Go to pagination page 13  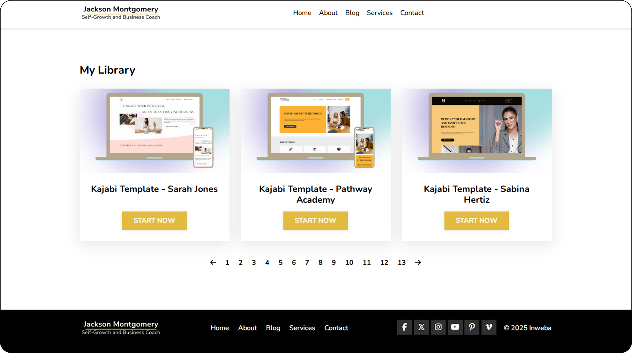pos(401,262)
